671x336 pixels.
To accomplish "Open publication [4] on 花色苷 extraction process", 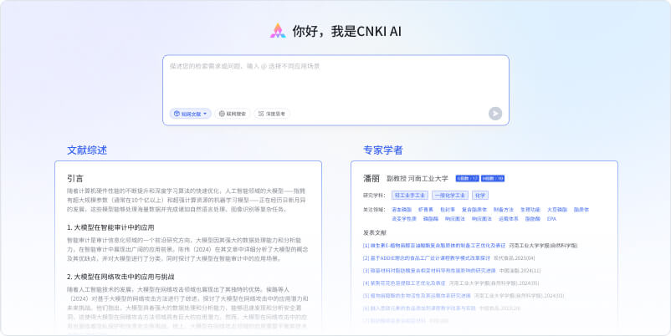I will tap(404, 283).
